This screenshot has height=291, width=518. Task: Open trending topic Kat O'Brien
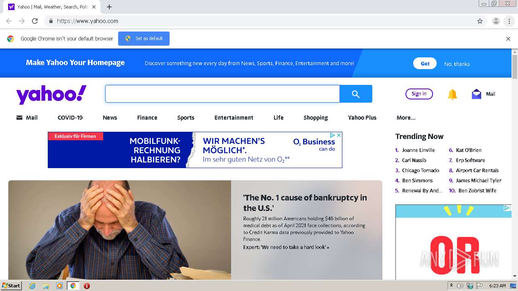point(469,150)
